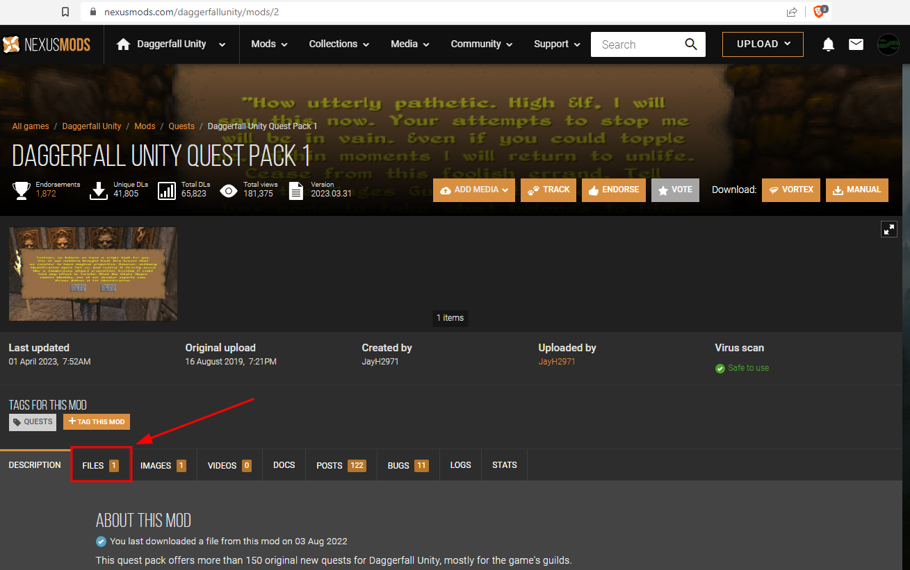The height and width of the screenshot is (570, 910).
Task: Open the mod screenshot thumbnail
Action: 93,274
